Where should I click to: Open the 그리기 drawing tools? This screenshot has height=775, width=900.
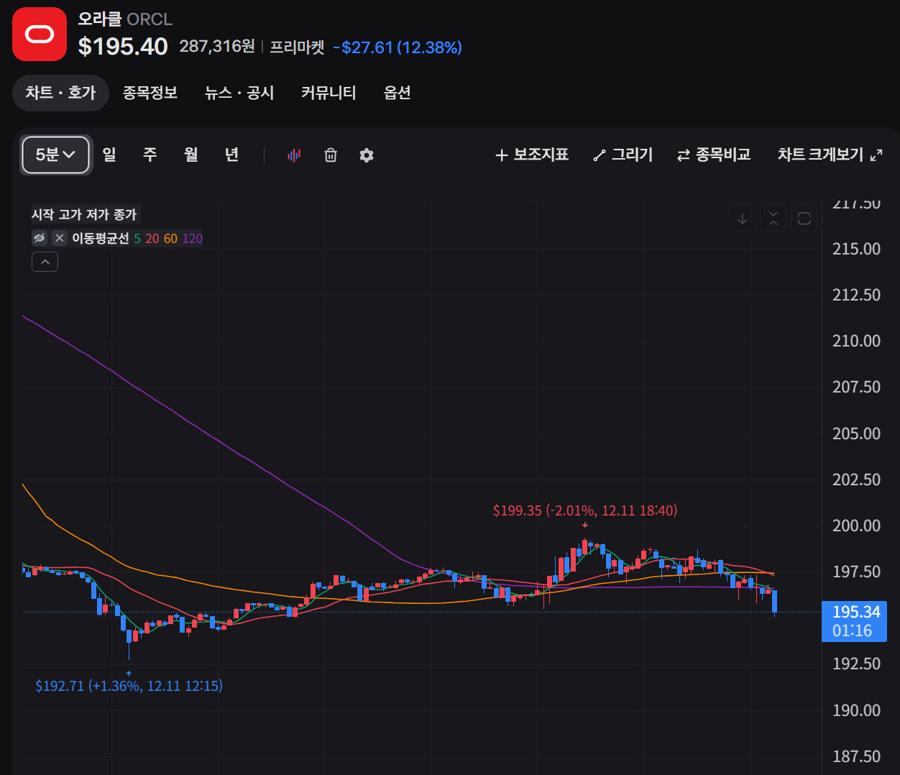623,155
